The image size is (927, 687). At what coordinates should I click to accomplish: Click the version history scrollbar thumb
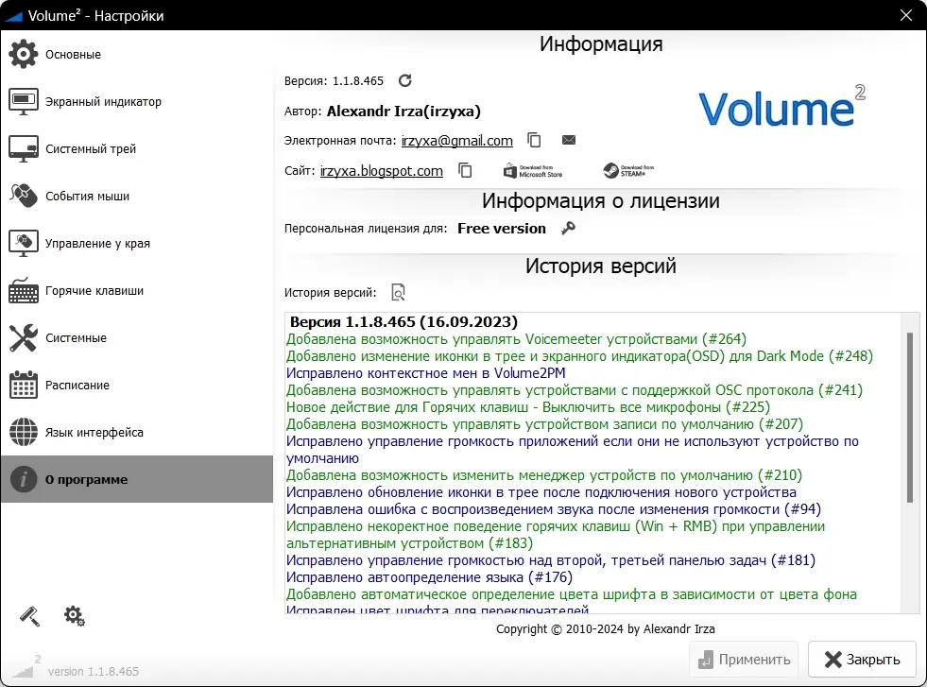click(x=910, y=418)
